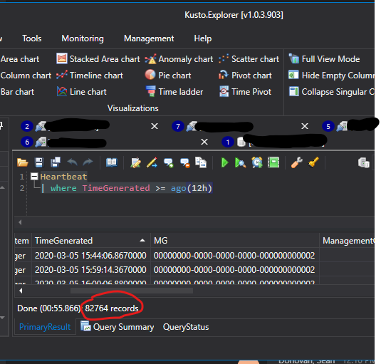381x364 pixels.
Task: Click the play with magnifier icon
Action: 240,162
